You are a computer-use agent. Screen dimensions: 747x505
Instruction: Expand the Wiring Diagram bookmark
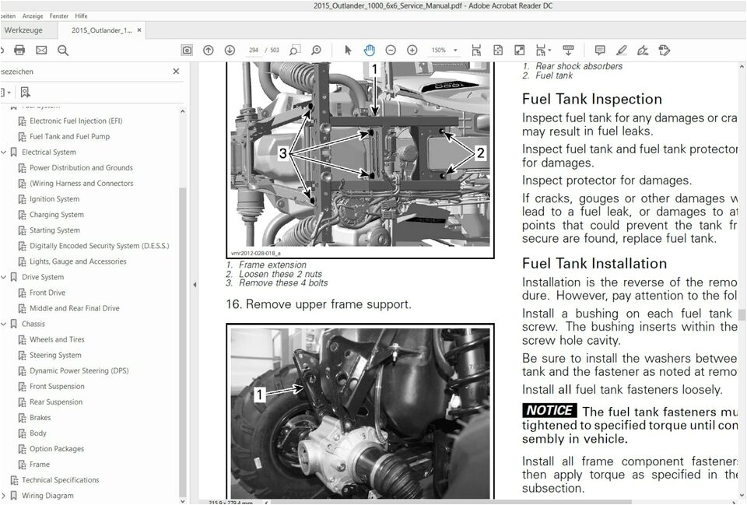click(x=4, y=496)
